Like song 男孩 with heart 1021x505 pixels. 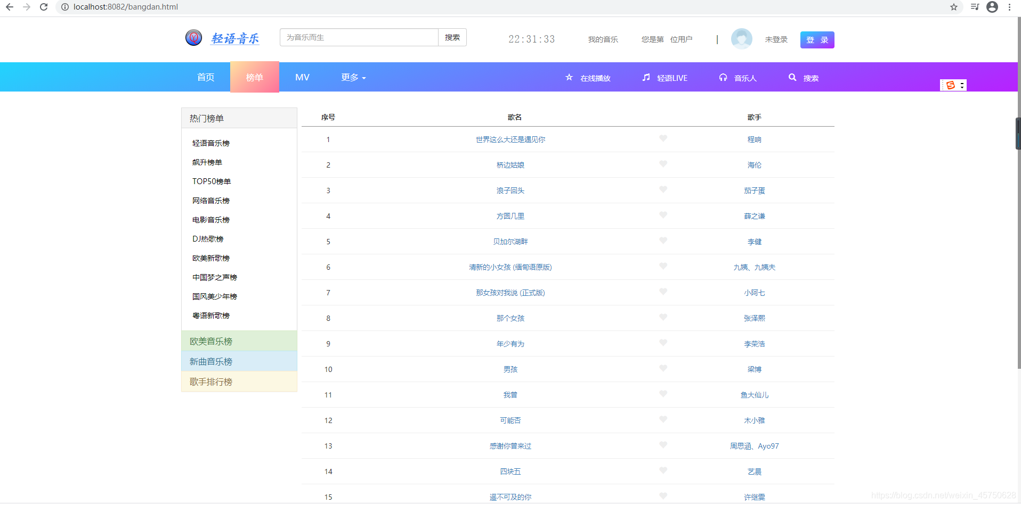[663, 368]
